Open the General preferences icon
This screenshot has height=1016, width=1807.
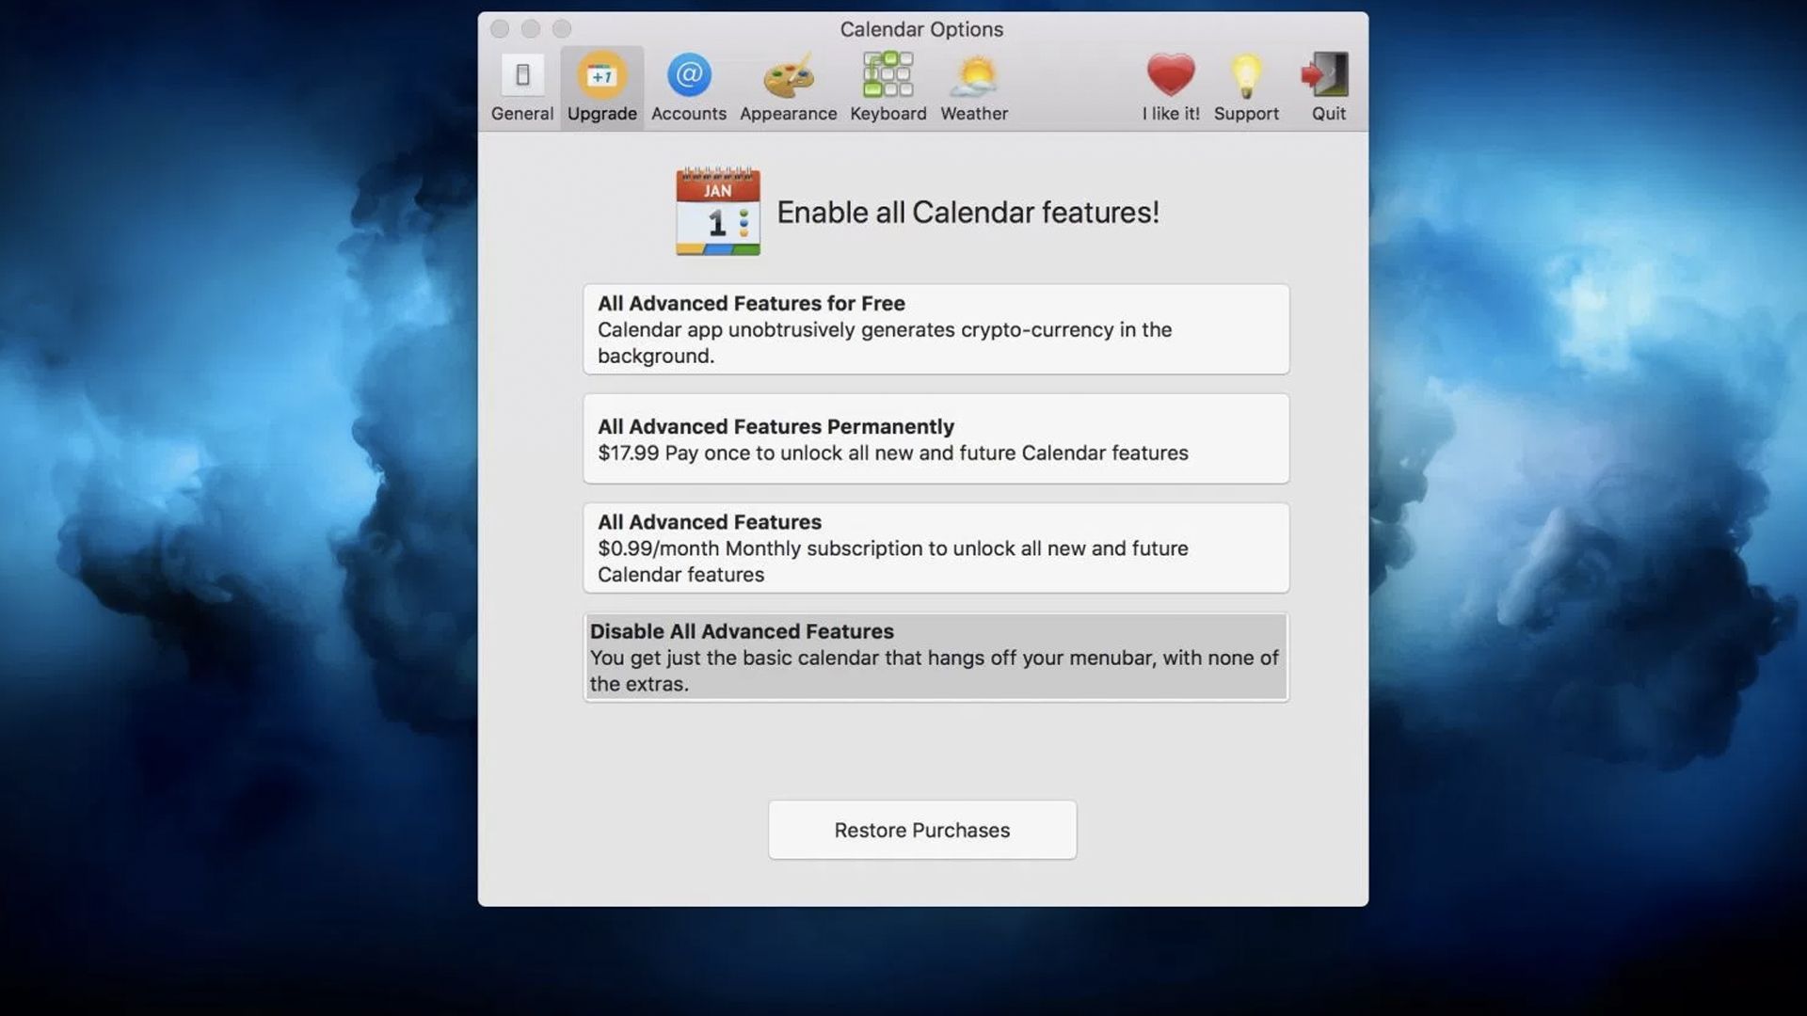pyautogui.click(x=522, y=75)
